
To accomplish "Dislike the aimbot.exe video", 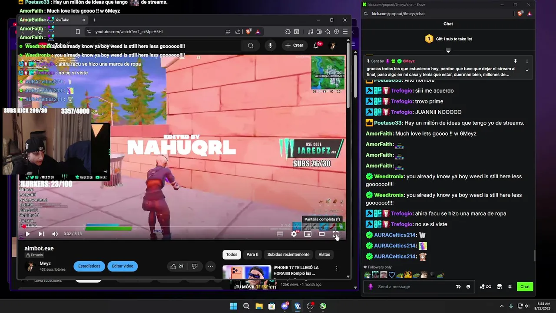I will [195, 266].
